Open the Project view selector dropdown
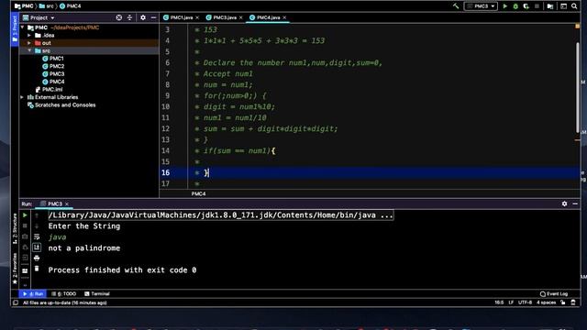Screen dimensions: 587x330 click(x=39, y=17)
